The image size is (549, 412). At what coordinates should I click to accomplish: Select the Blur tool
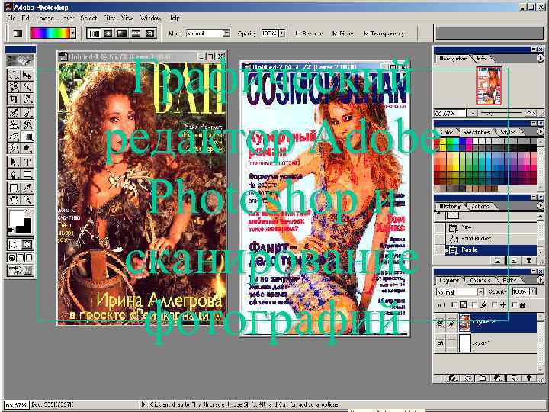pyautogui.click(x=14, y=148)
